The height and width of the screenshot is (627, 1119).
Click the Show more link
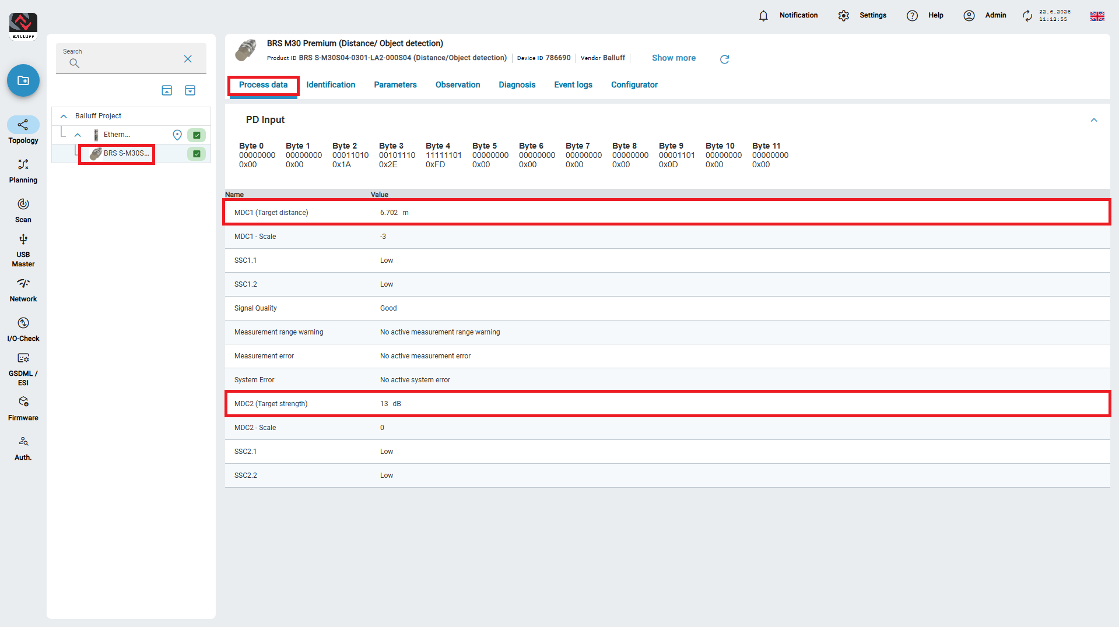pos(673,58)
